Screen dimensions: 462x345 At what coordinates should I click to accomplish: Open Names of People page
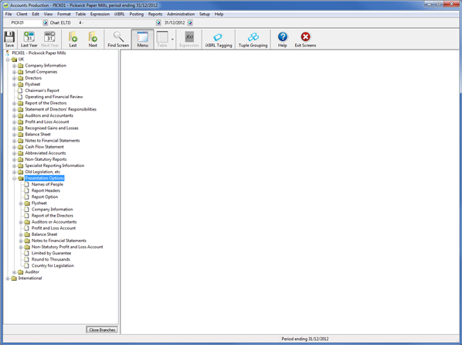[x=47, y=184]
